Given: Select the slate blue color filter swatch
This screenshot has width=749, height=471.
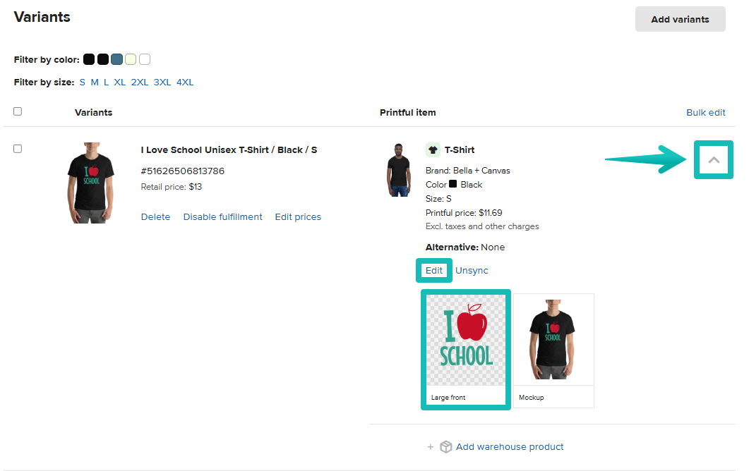Looking at the screenshot, I should 116,59.
